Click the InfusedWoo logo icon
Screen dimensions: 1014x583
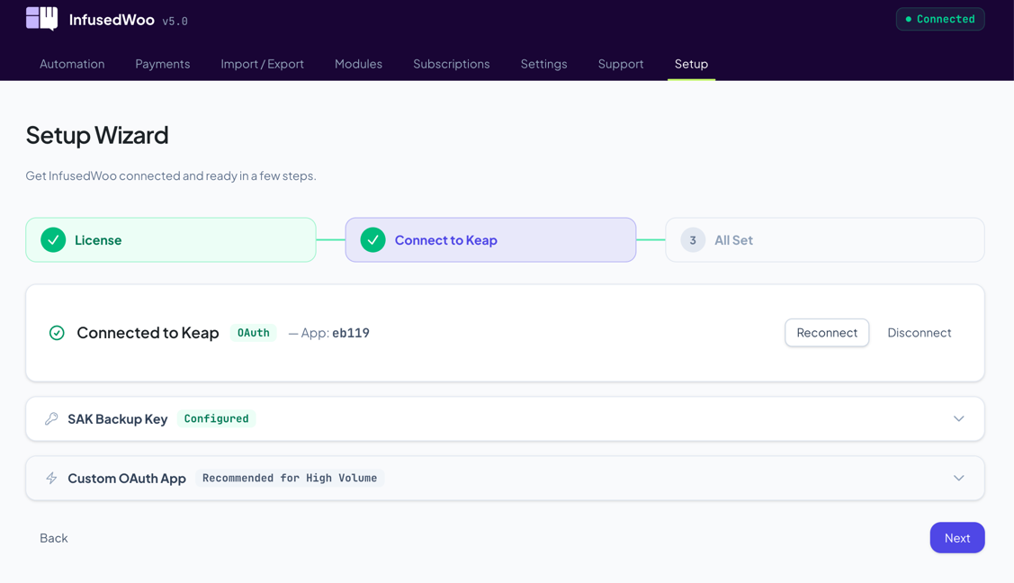point(40,18)
